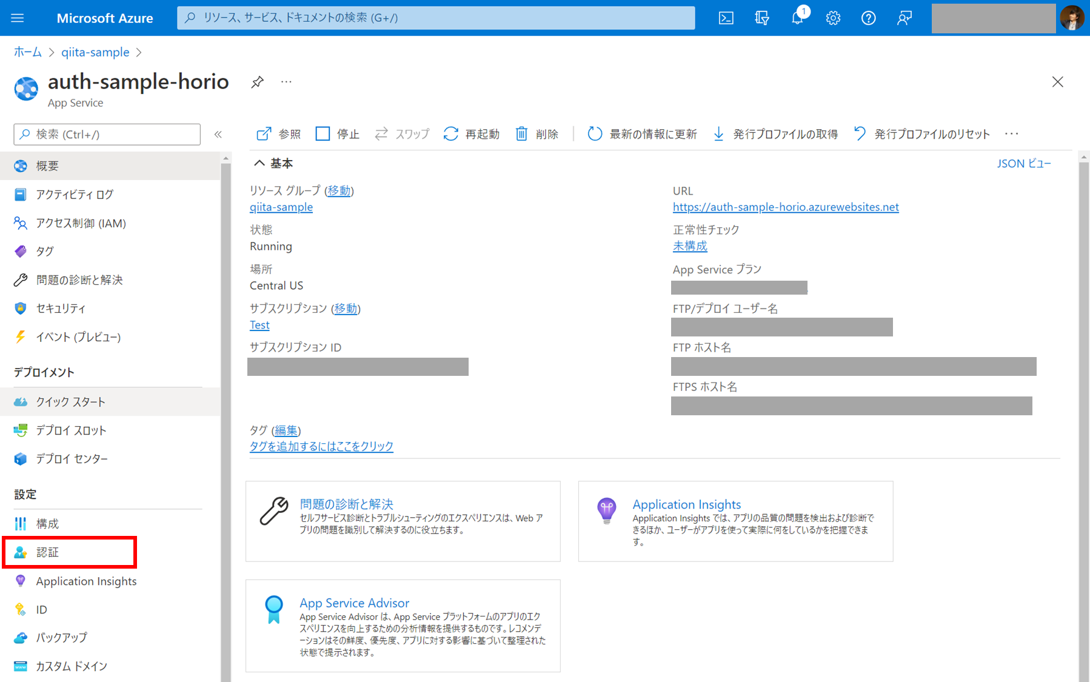Open クイック スタート in the sidebar

(x=110, y=402)
